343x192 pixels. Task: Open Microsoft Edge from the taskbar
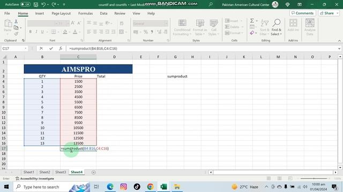(110, 187)
